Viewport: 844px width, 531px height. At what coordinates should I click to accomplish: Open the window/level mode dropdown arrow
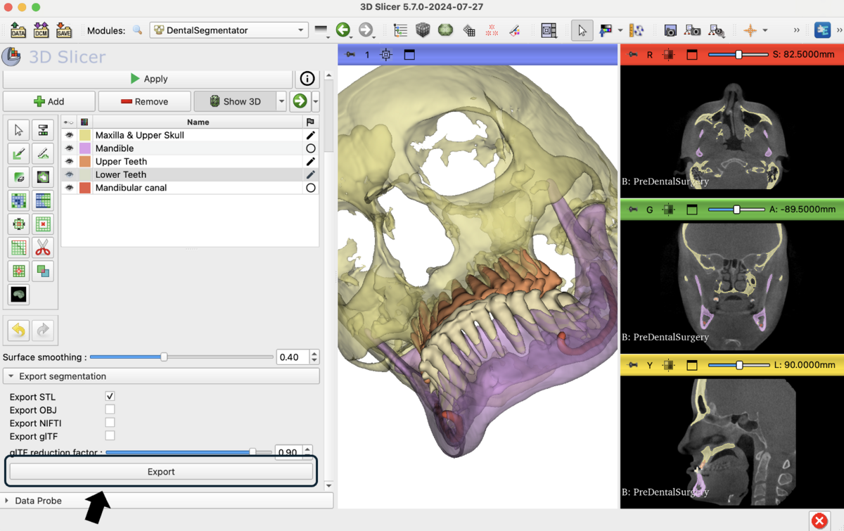[x=620, y=30]
